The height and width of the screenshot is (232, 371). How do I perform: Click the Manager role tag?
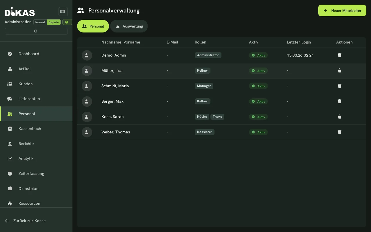(204, 86)
